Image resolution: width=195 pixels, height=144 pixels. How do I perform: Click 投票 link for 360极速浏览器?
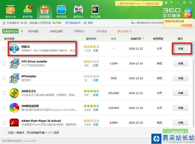pos(95,110)
